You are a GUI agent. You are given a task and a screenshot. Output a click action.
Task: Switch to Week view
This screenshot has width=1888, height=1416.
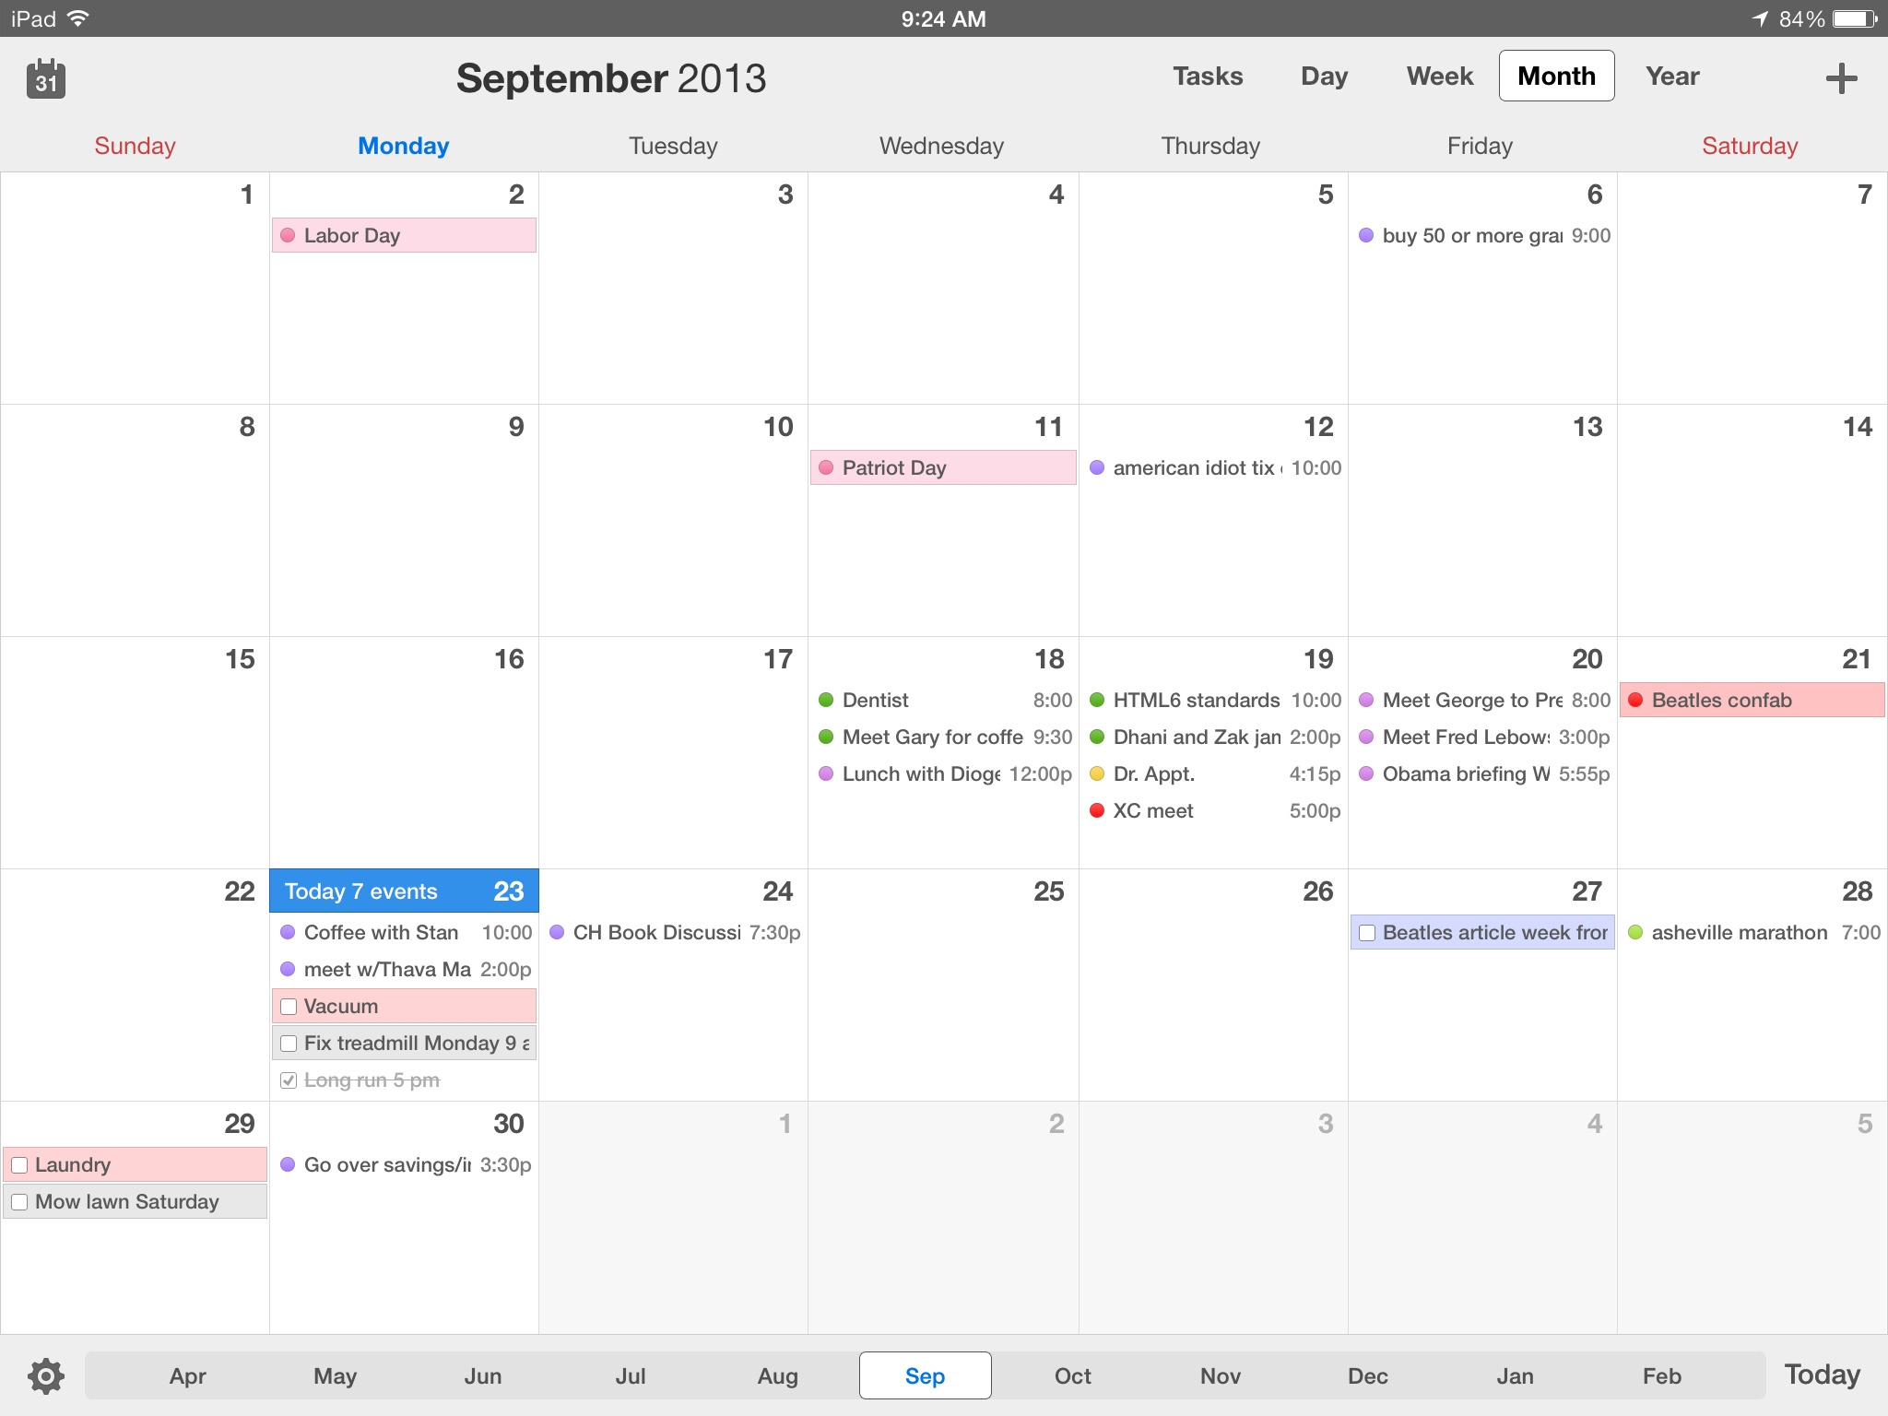[1437, 76]
